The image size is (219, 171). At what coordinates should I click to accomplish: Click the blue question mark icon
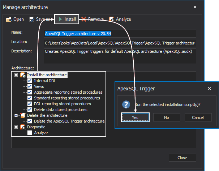pyautogui.click(x=126, y=104)
